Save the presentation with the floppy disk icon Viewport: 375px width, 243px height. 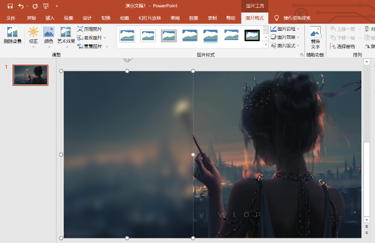tap(10, 6)
